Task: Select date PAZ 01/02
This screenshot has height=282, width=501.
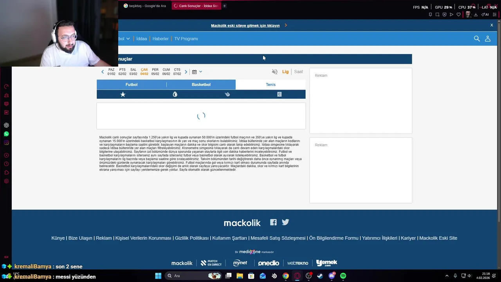Action: 112,72
